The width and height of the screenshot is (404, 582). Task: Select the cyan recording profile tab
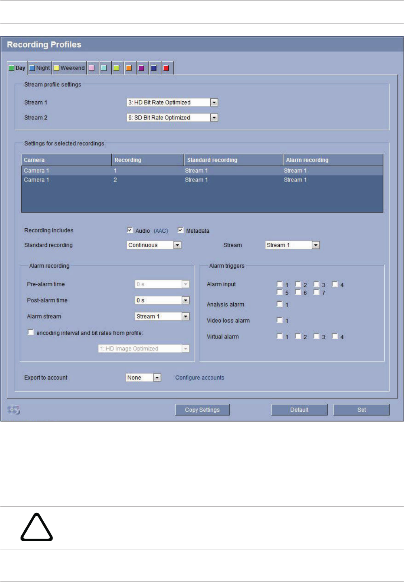tap(104, 68)
